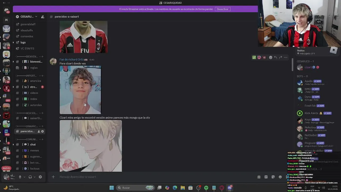Image resolution: width=341 pixels, height=192 pixels.
Task: Open user settings gear icon
Action: click(40, 177)
